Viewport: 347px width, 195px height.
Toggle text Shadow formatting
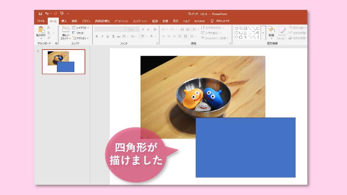click(113, 36)
